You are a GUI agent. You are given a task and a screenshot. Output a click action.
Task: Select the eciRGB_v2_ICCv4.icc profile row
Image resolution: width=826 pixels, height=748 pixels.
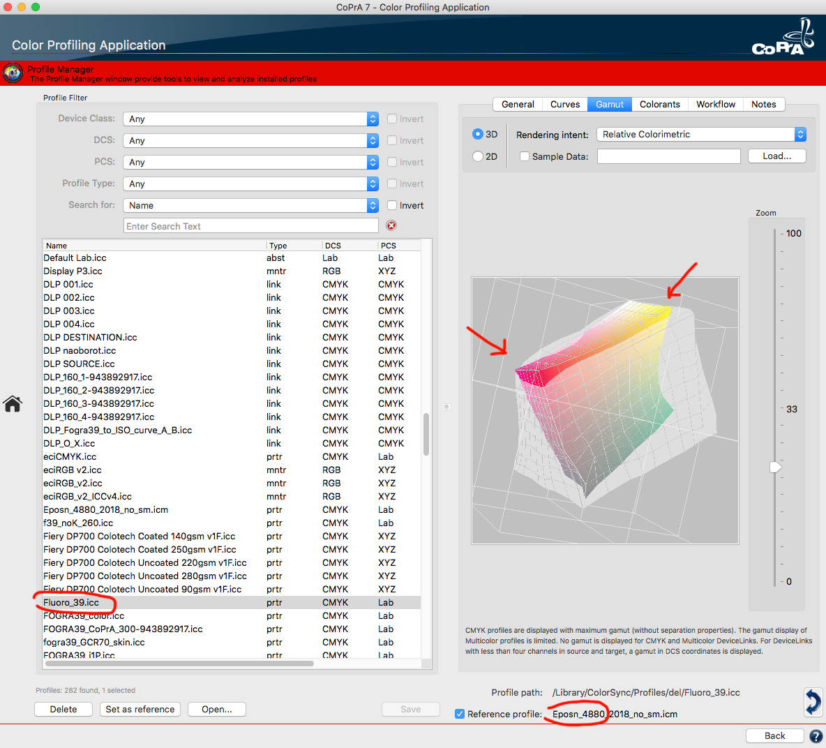click(x=232, y=497)
